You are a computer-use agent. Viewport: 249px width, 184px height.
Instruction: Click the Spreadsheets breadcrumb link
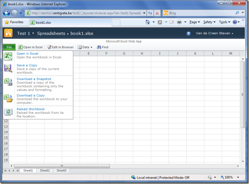click(51, 33)
